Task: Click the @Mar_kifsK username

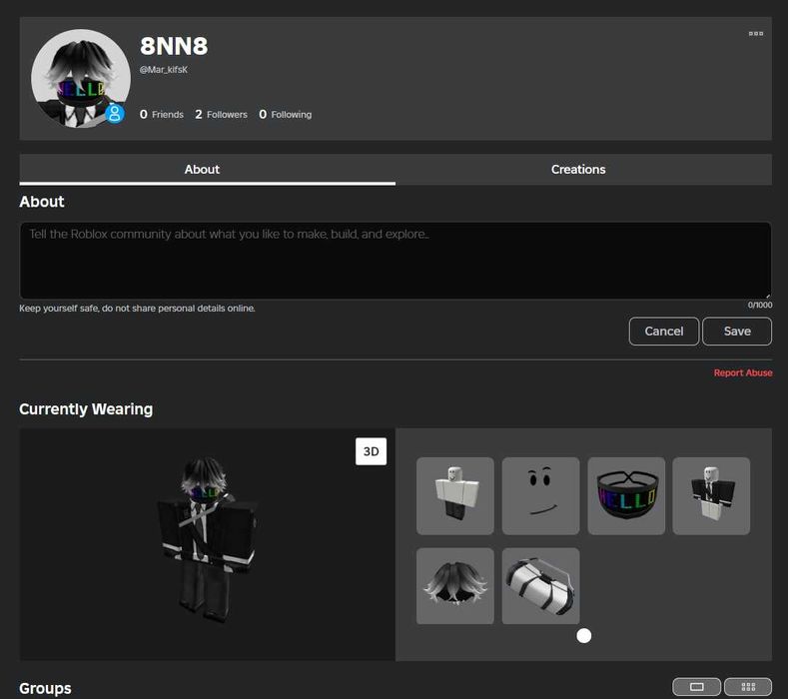Action: 164,69
